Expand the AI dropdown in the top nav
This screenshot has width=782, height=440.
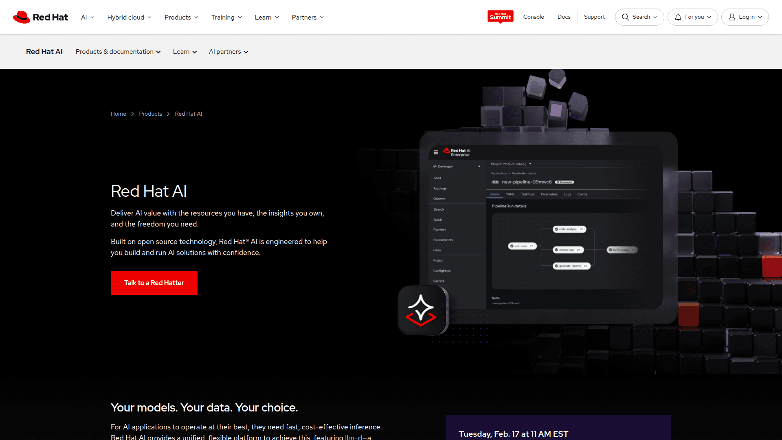pos(87,17)
